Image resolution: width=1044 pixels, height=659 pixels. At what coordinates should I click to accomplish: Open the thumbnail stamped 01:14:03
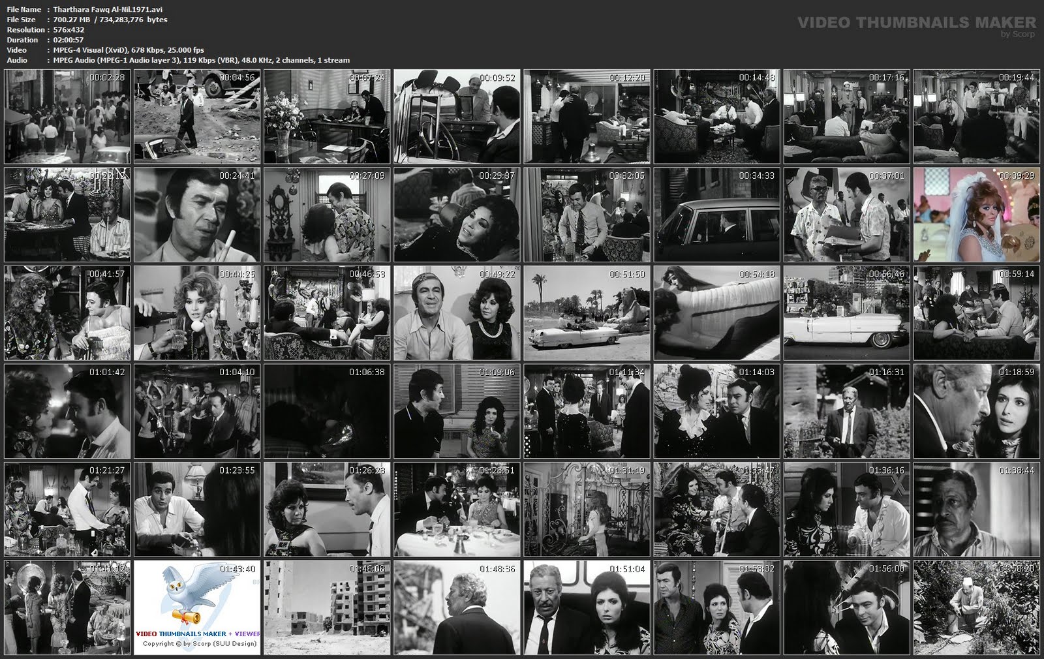(717, 411)
